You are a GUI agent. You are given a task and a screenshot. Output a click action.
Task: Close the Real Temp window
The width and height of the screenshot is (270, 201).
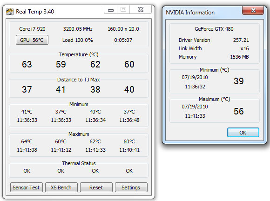pos(141,10)
